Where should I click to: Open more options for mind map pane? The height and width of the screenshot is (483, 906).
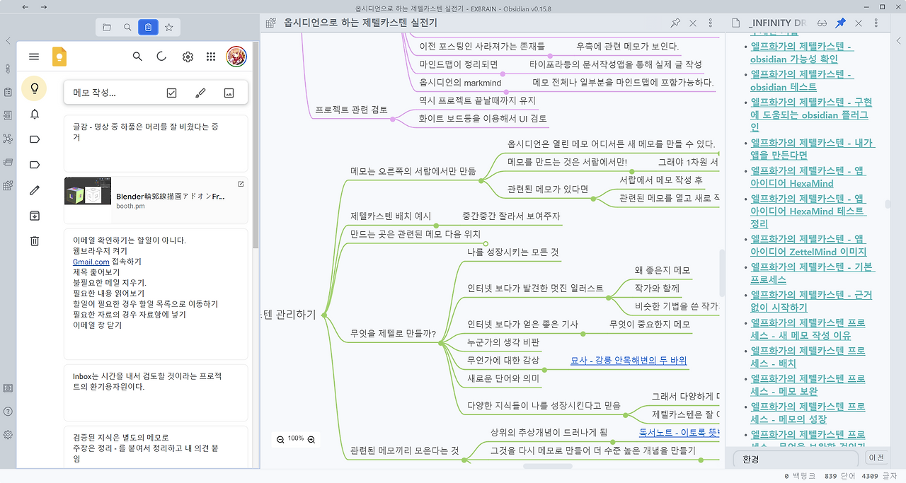click(x=711, y=23)
